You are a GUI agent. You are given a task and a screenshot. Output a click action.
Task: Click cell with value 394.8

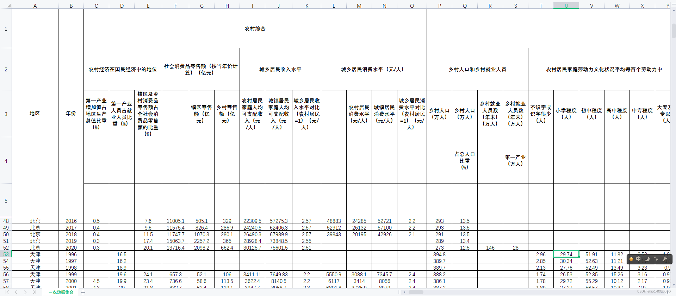click(439, 254)
